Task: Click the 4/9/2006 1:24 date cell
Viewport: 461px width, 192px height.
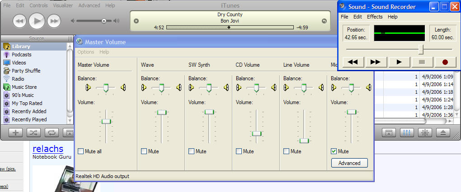Action: coord(437,101)
